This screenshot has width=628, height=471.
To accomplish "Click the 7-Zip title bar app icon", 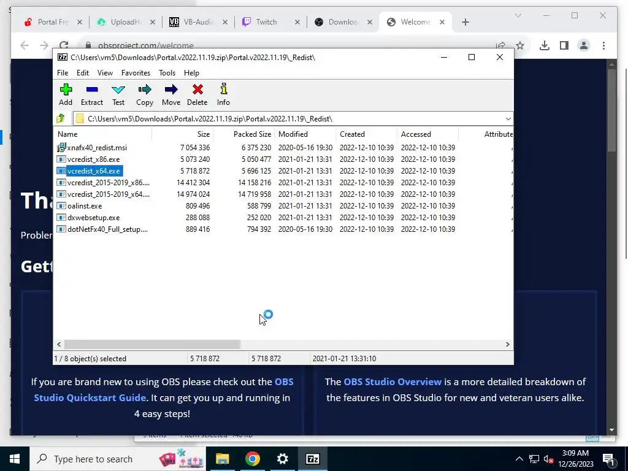I will [63, 57].
